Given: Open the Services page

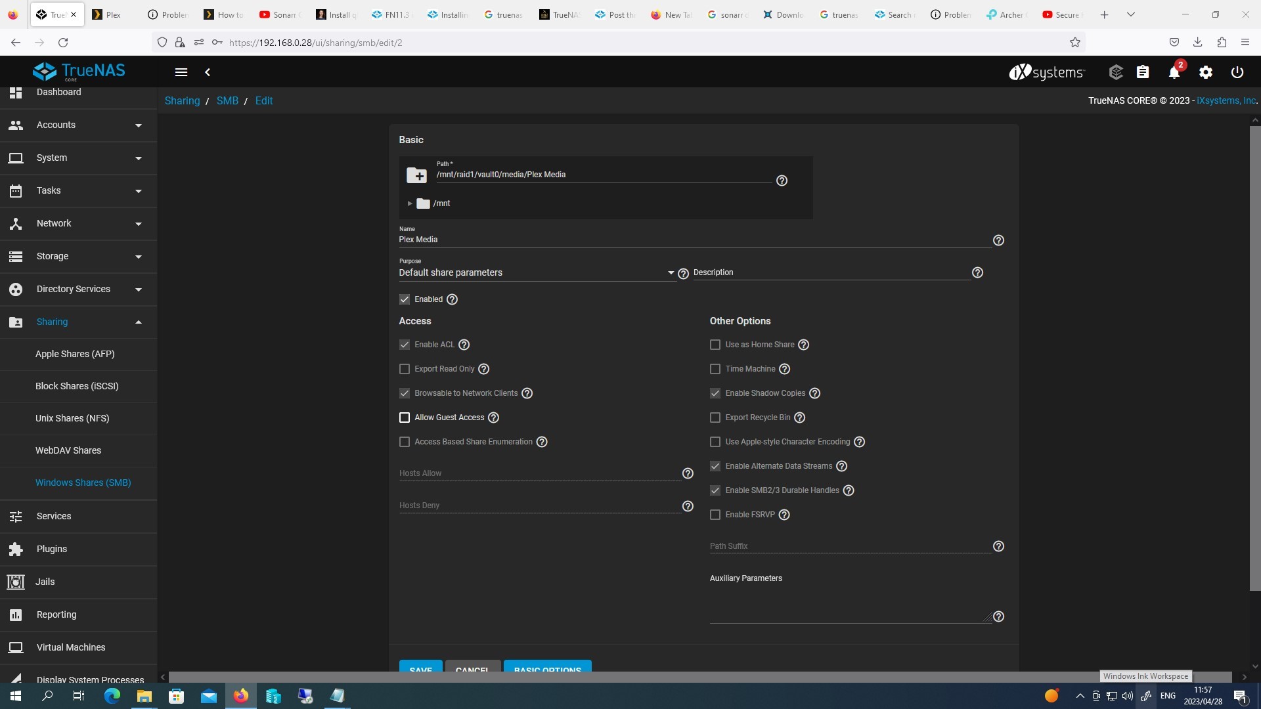Looking at the screenshot, I should coord(79,516).
